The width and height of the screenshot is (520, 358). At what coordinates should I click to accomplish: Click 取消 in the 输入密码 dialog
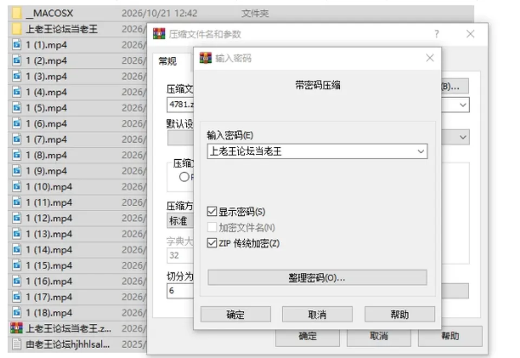317,314
